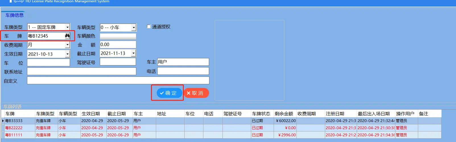Click the 车辆类型 column header in list

(x=69, y=114)
